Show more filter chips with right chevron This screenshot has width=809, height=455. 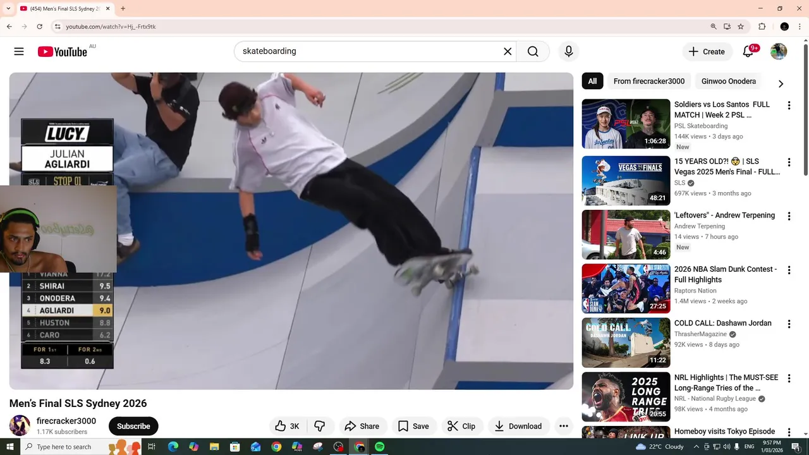pos(781,83)
